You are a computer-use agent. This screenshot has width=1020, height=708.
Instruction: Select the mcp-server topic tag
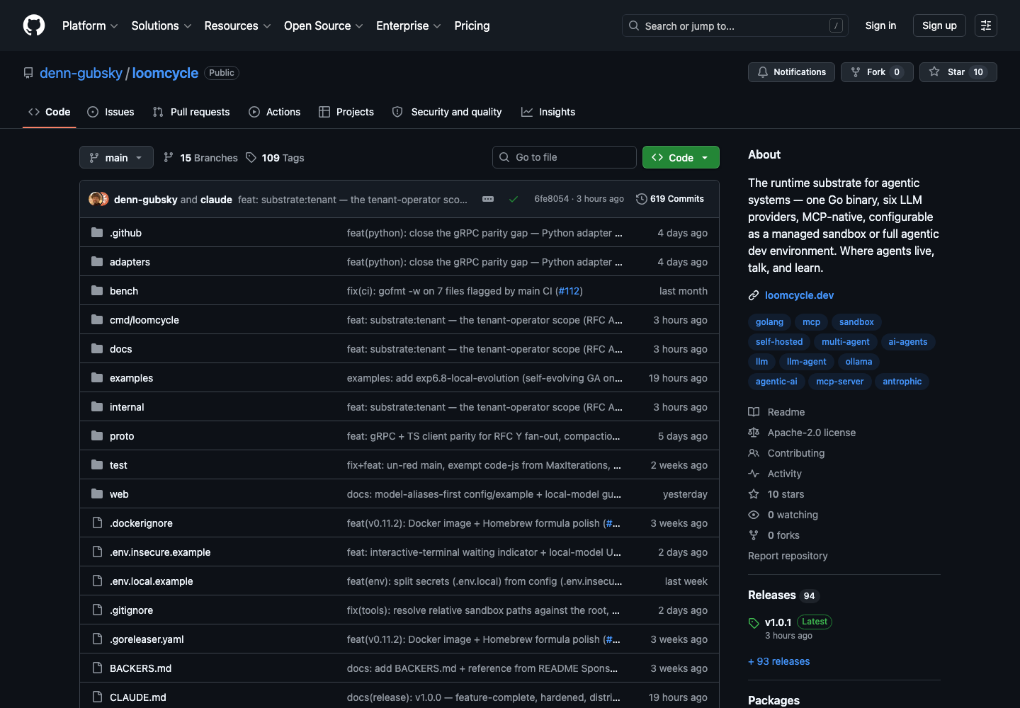pos(839,382)
